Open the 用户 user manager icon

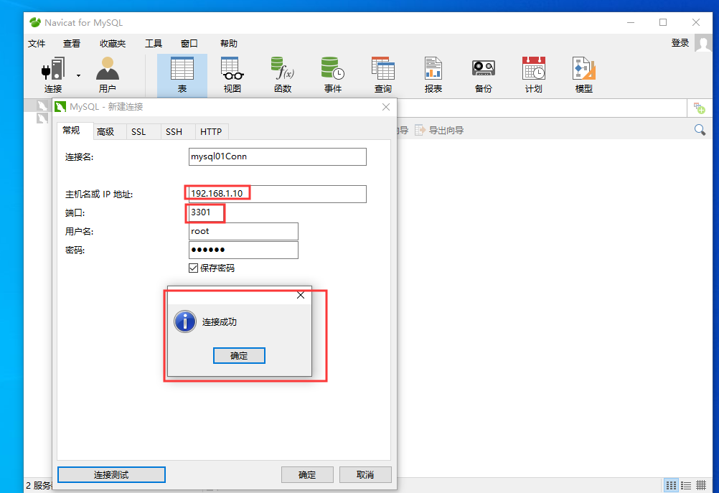click(108, 75)
